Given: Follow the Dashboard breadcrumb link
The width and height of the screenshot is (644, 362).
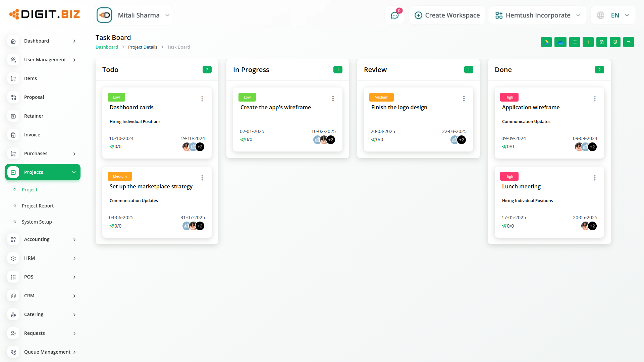Looking at the screenshot, I should coord(107,47).
